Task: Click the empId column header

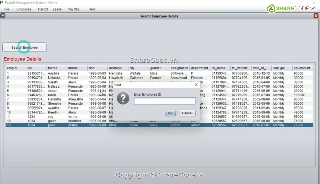Action: point(15,68)
